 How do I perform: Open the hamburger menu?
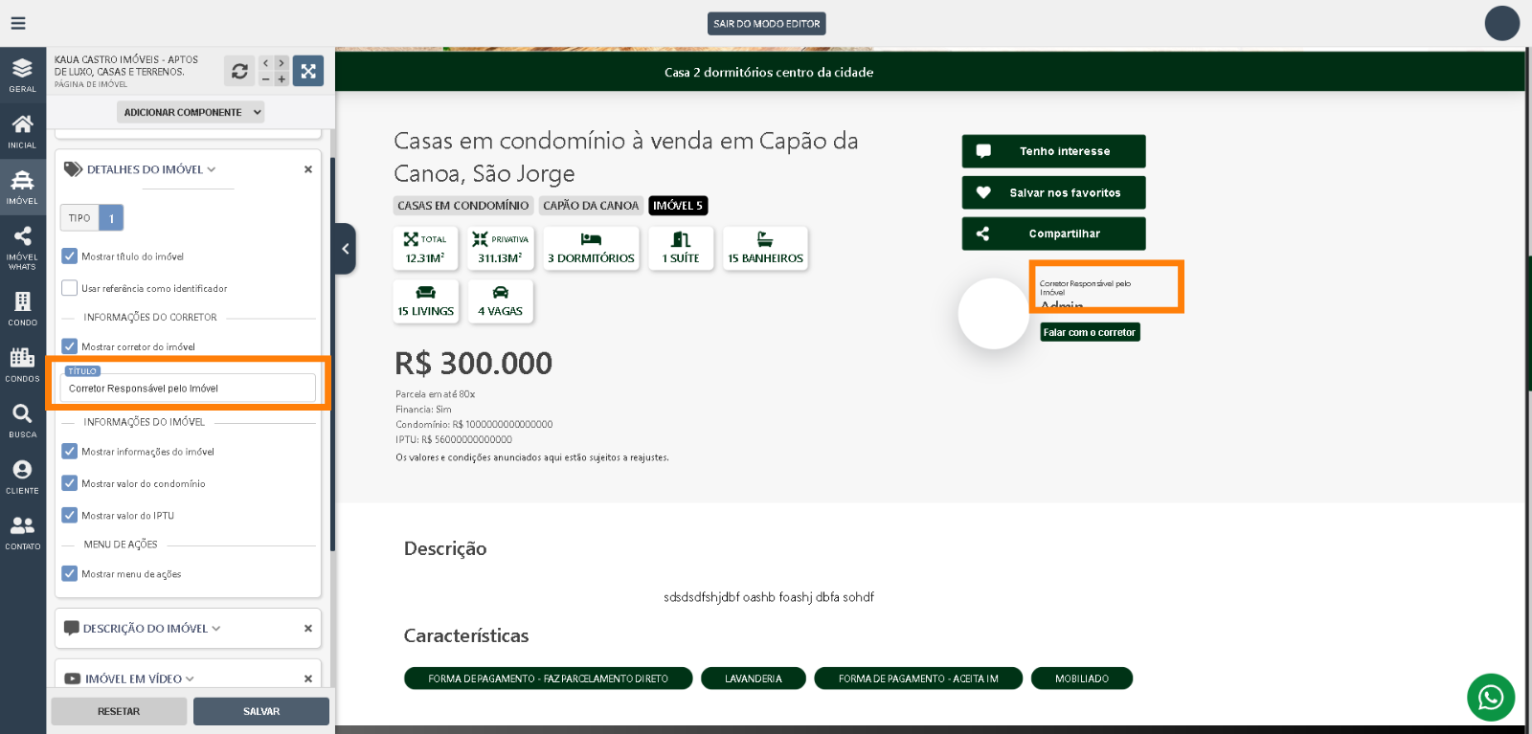(18, 23)
